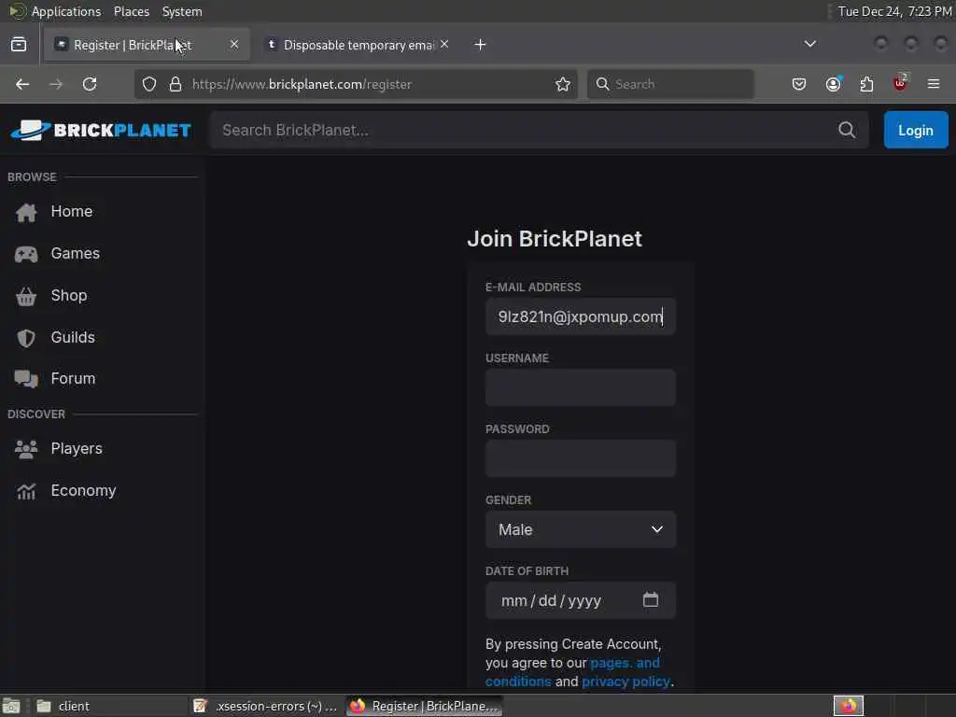Image resolution: width=956 pixels, height=717 pixels.
Task: Go to the Players sidebar link
Action: tap(77, 449)
